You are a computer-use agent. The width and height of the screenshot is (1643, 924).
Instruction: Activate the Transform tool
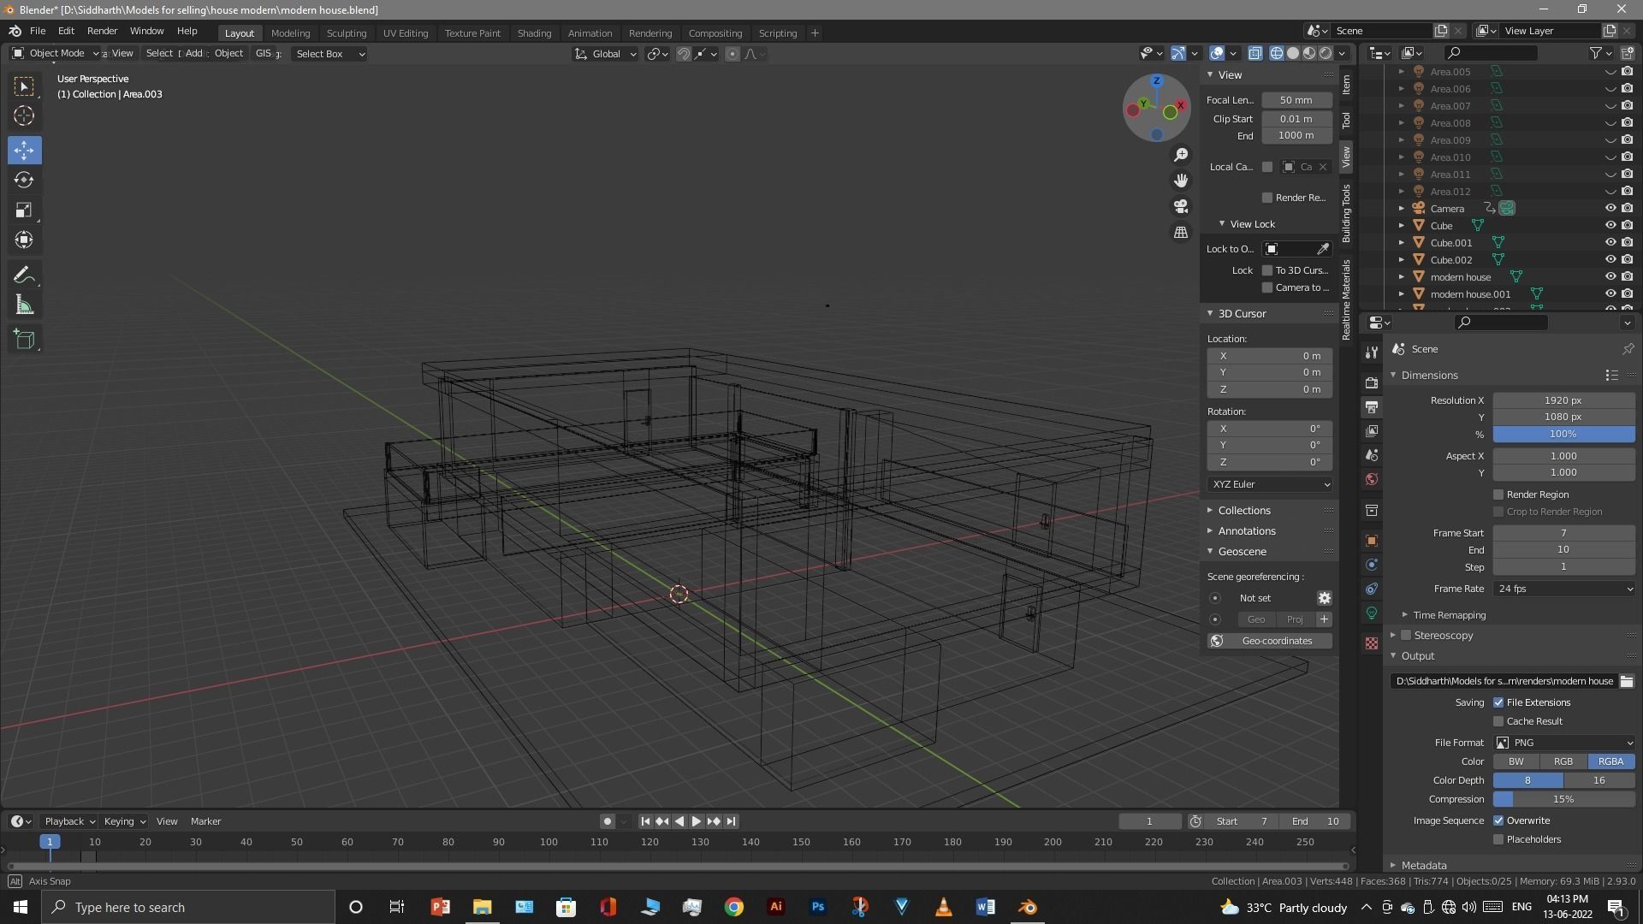point(24,240)
